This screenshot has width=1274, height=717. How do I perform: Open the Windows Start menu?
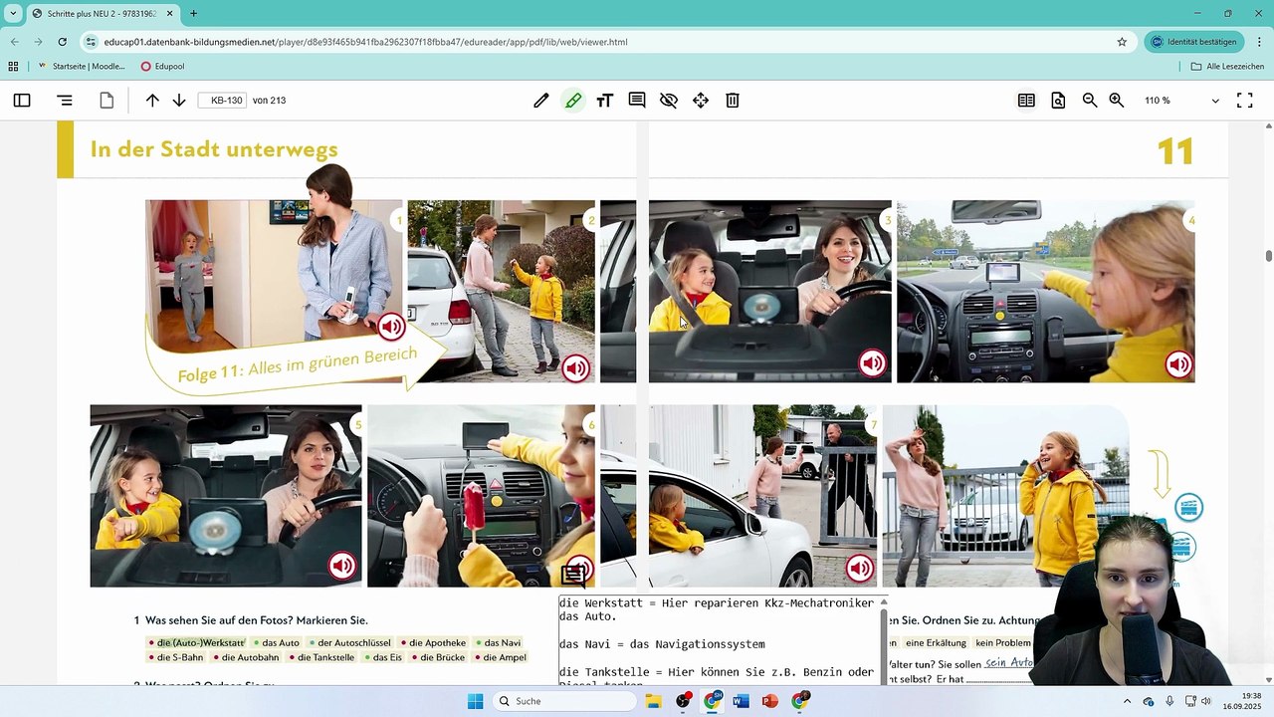click(x=475, y=701)
